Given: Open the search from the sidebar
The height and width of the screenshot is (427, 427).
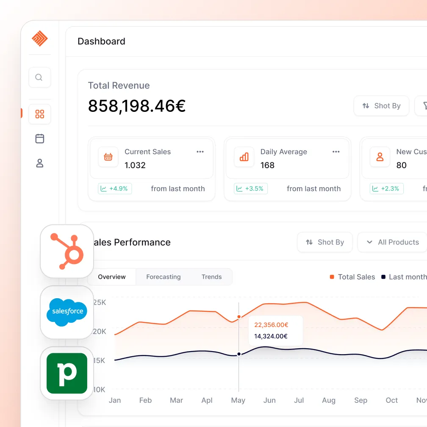Looking at the screenshot, I should click(39, 77).
